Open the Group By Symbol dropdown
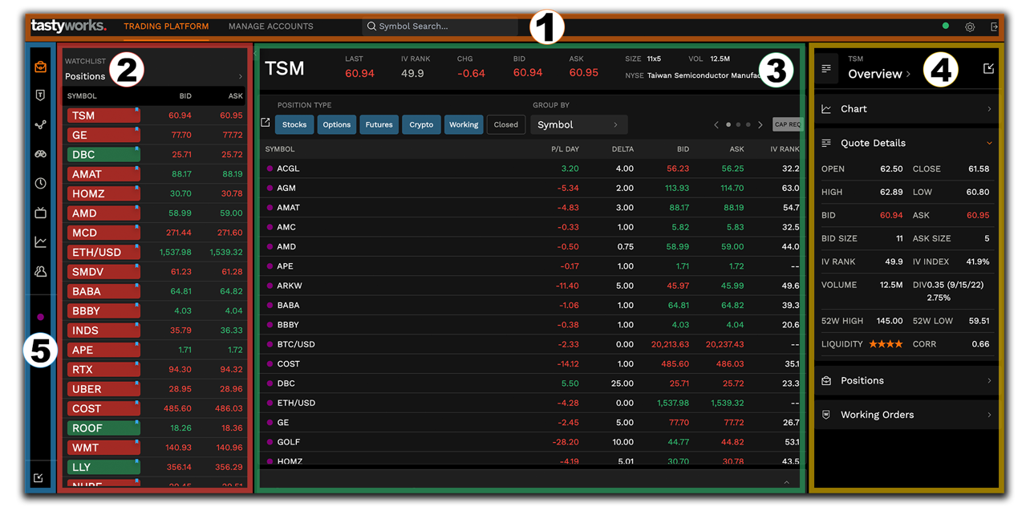Image resolution: width=1030 pixels, height=511 pixels. coord(578,124)
